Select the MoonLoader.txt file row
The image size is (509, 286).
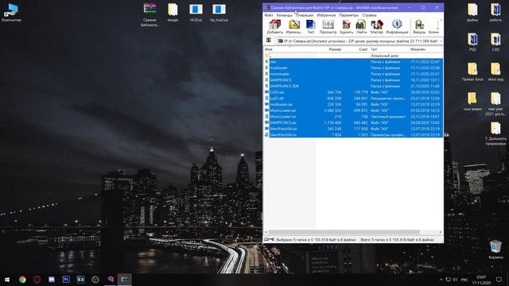click(x=353, y=117)
